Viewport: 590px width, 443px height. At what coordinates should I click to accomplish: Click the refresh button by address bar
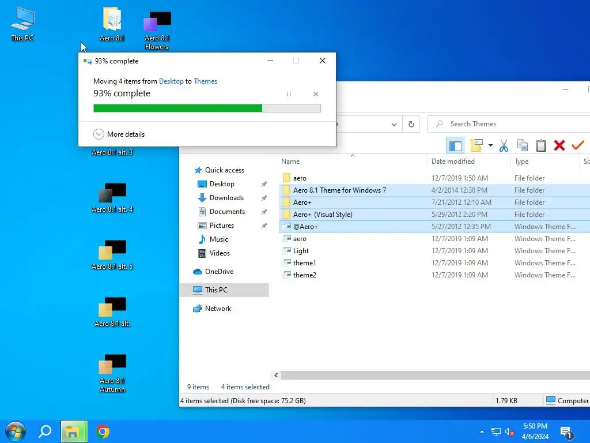click(x=411, y=125)
